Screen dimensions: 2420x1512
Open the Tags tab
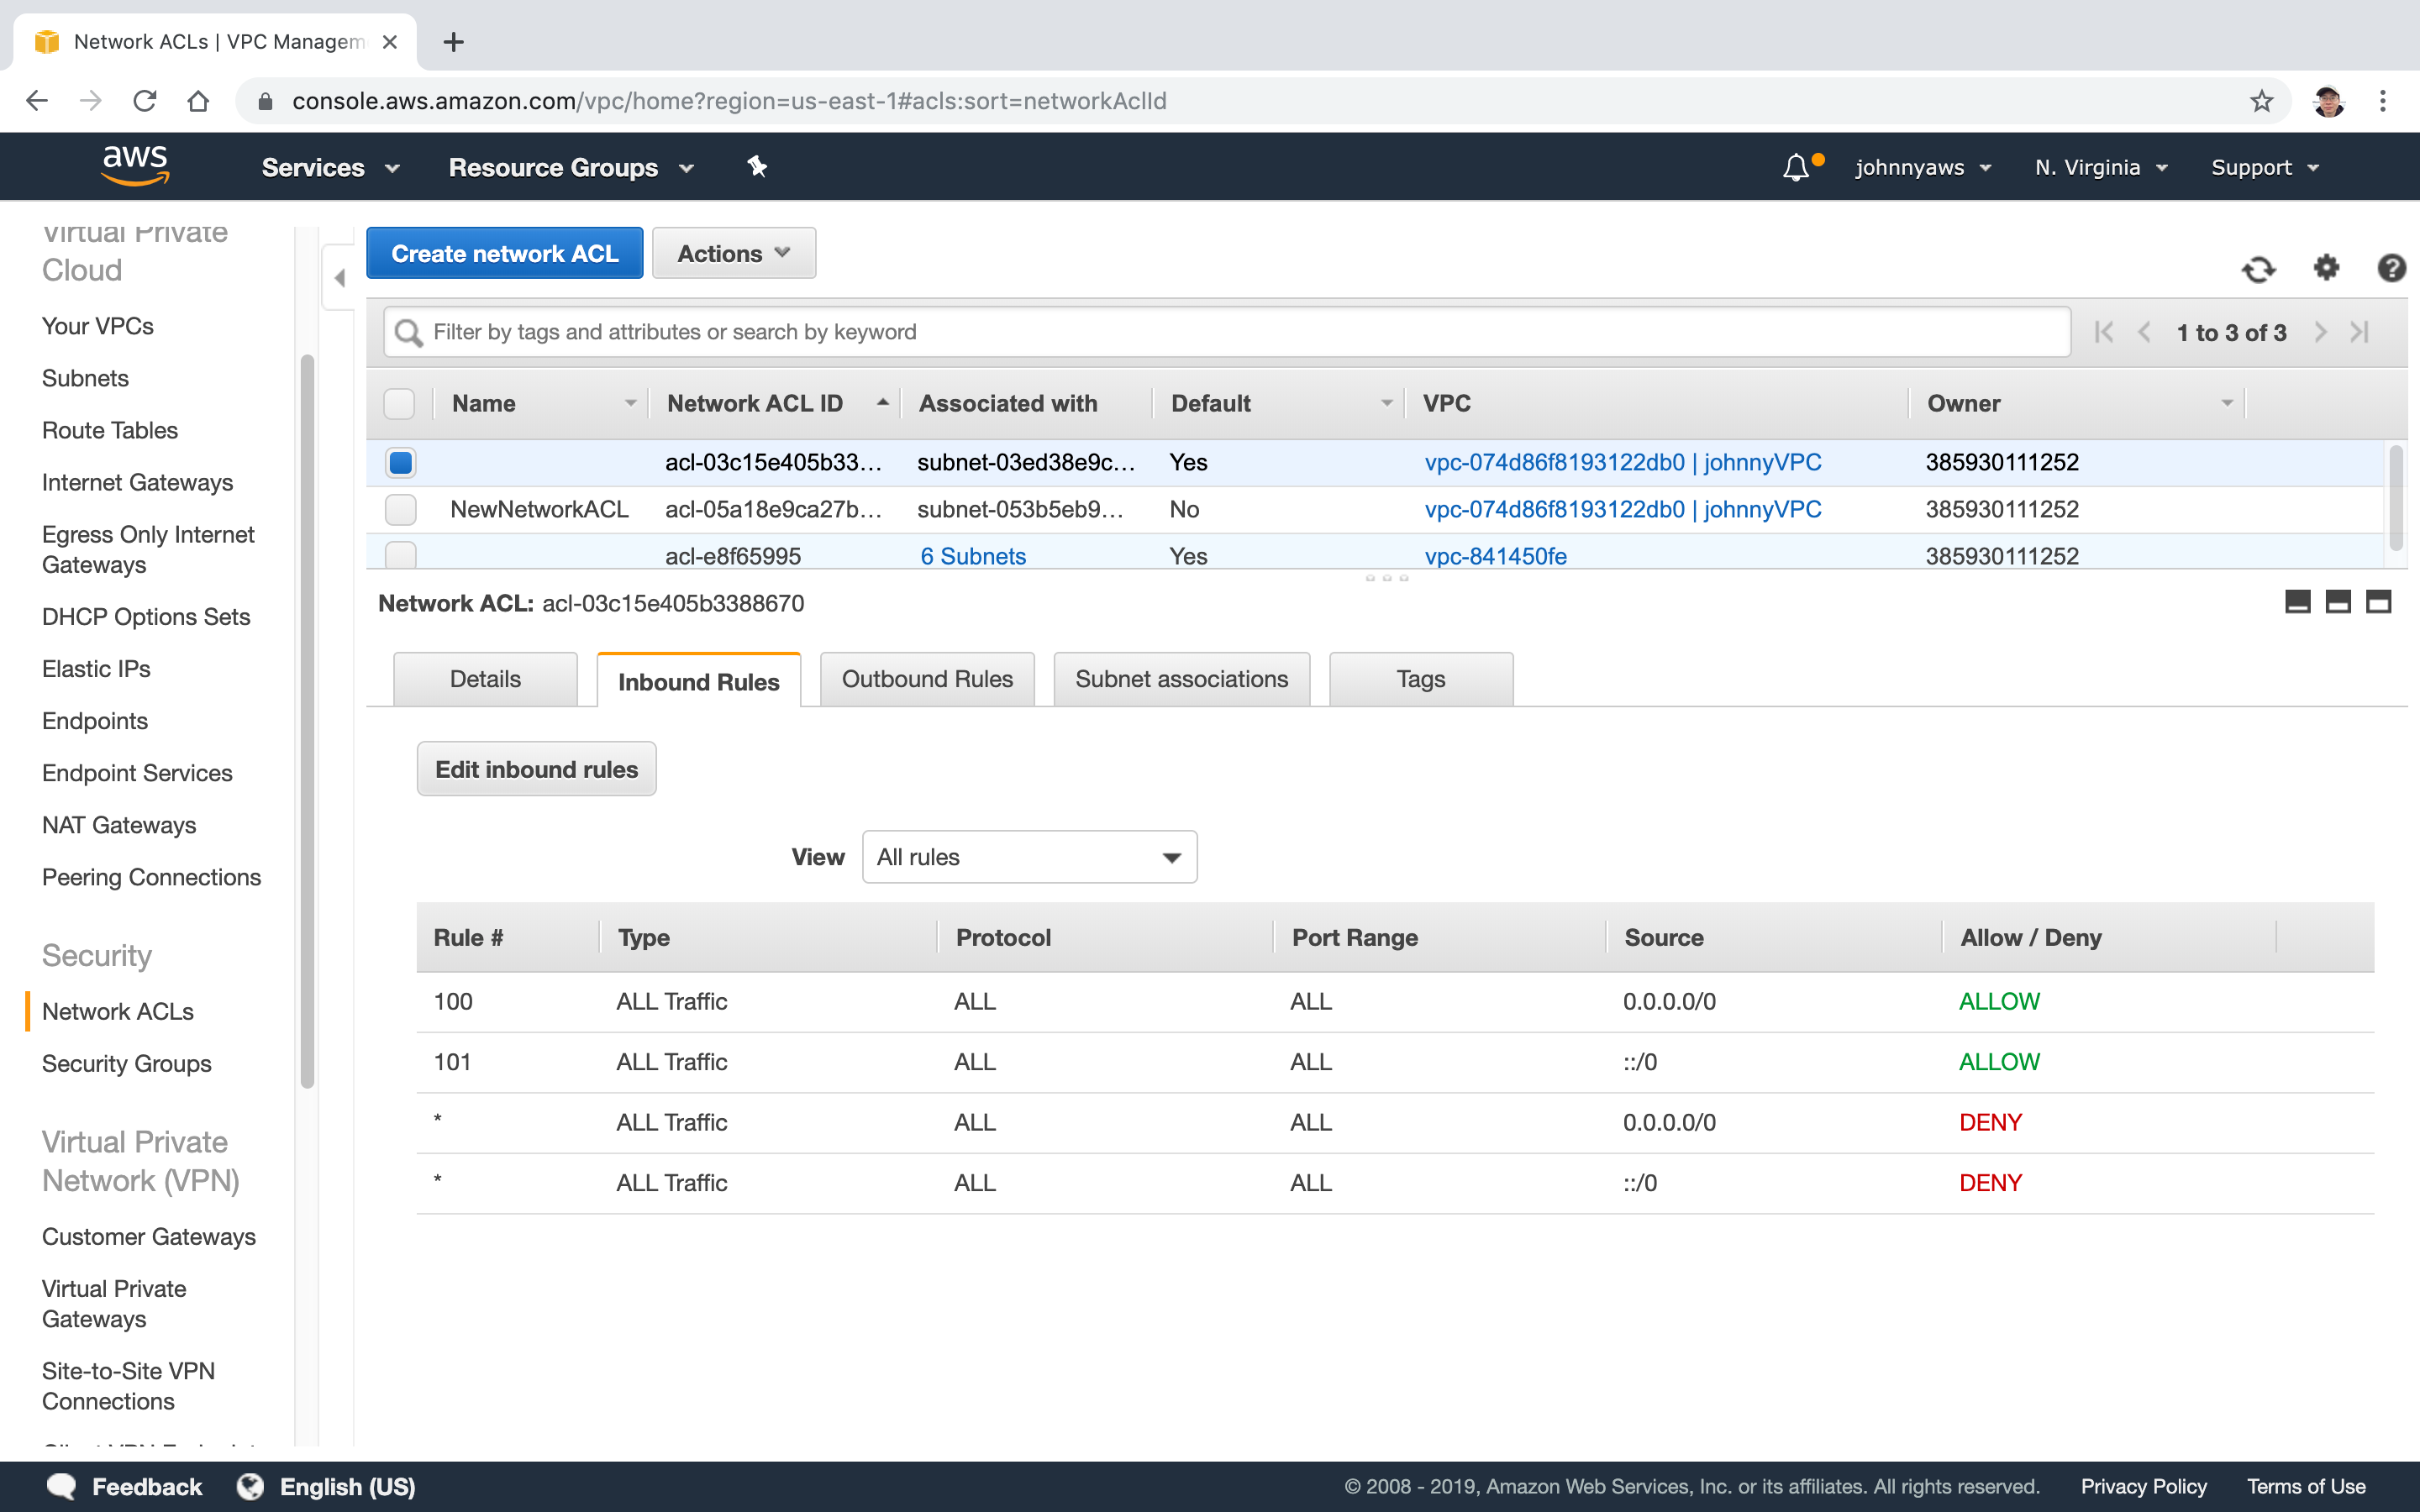coord(1420,679)
